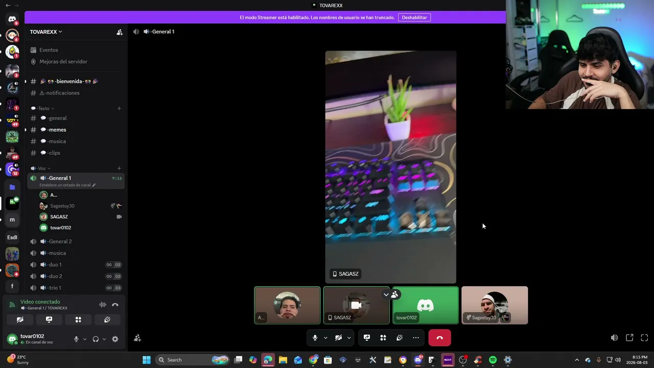Focus the tovar0102 participant tile

point(426,305)
